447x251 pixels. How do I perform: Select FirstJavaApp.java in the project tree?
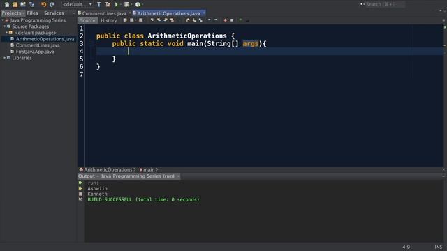click(35, 52)
